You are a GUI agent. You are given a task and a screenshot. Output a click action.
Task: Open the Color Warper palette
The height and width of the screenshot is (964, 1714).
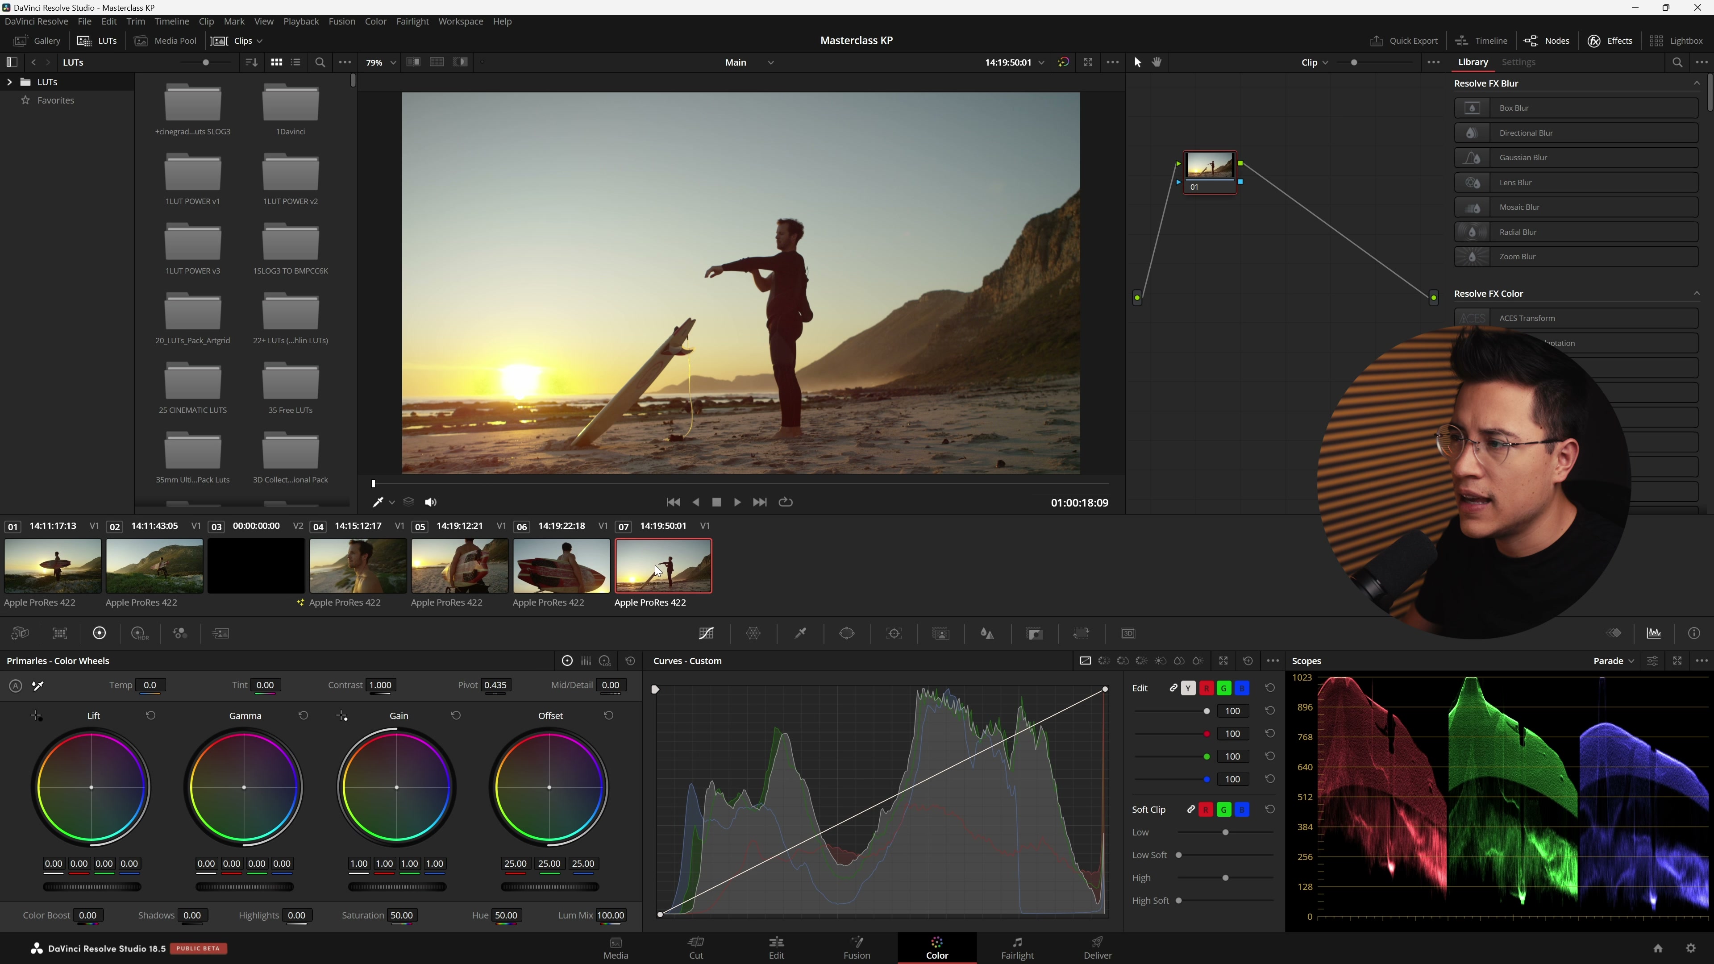tap(753, 633)
